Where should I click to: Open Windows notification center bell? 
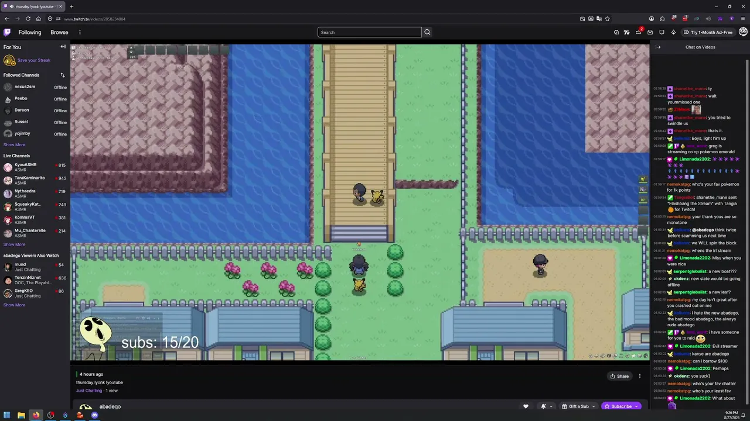click(743, 415)
